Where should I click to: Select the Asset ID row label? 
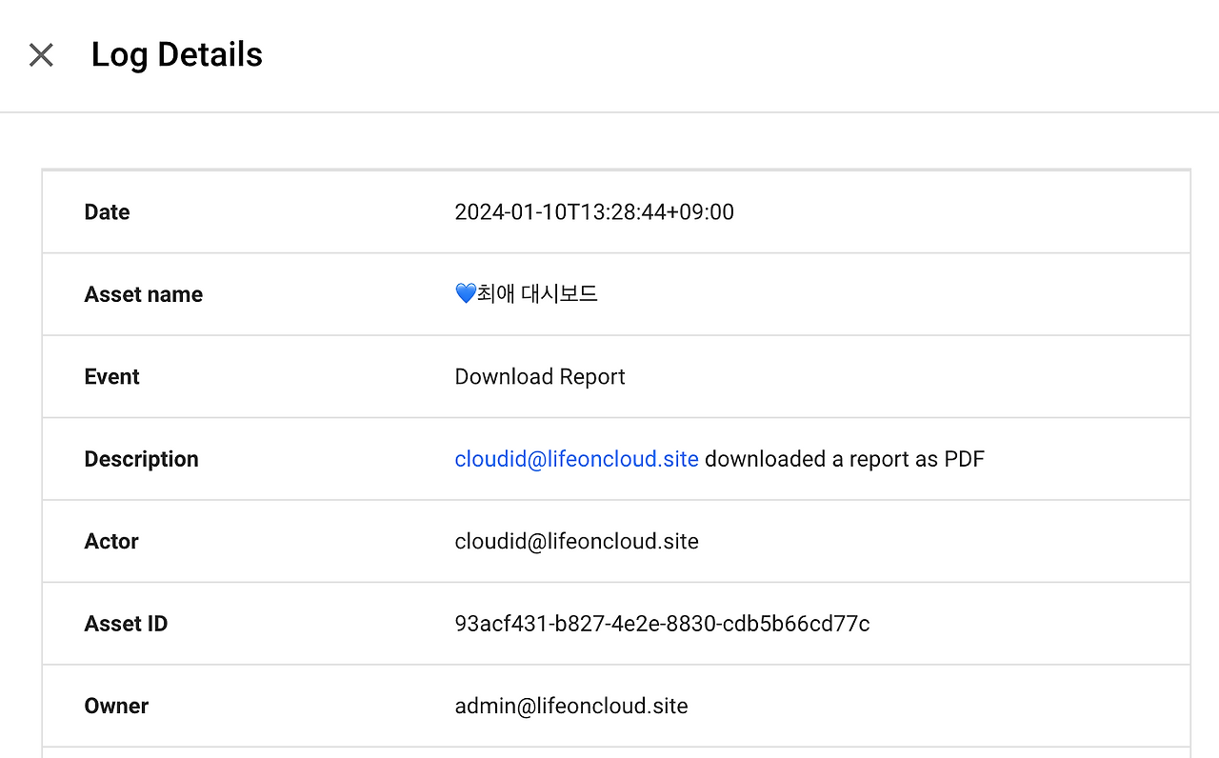126,624
